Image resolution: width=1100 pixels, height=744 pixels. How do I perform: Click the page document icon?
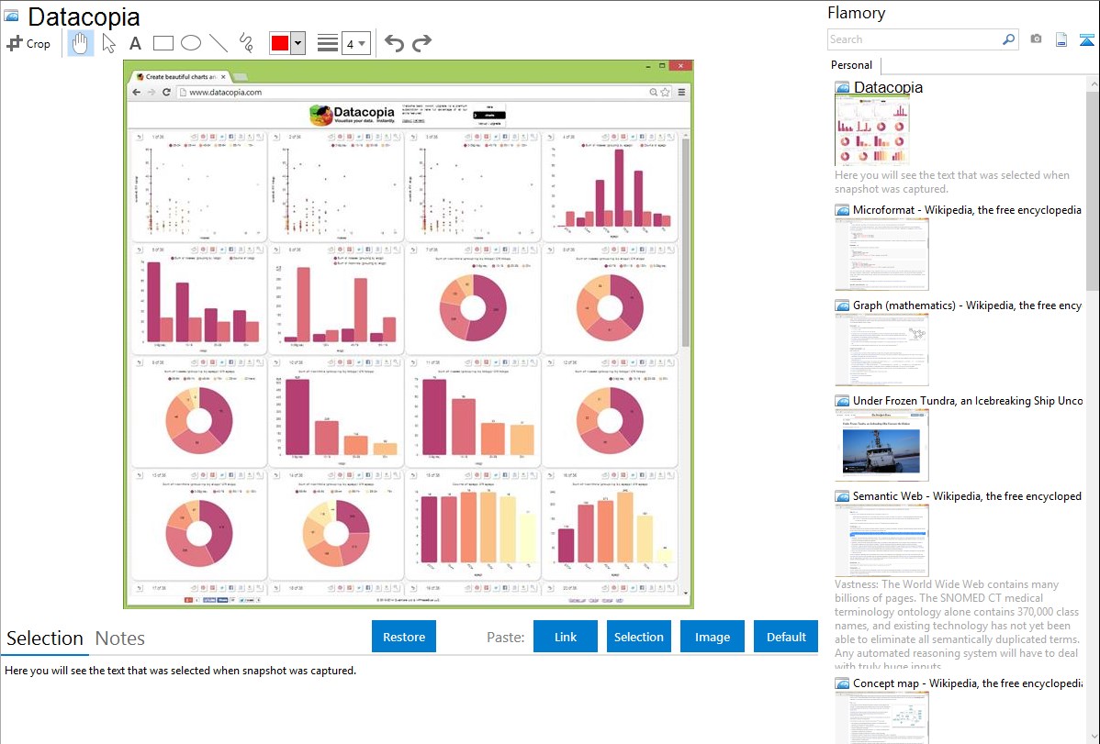click(x=1061, y=39)
